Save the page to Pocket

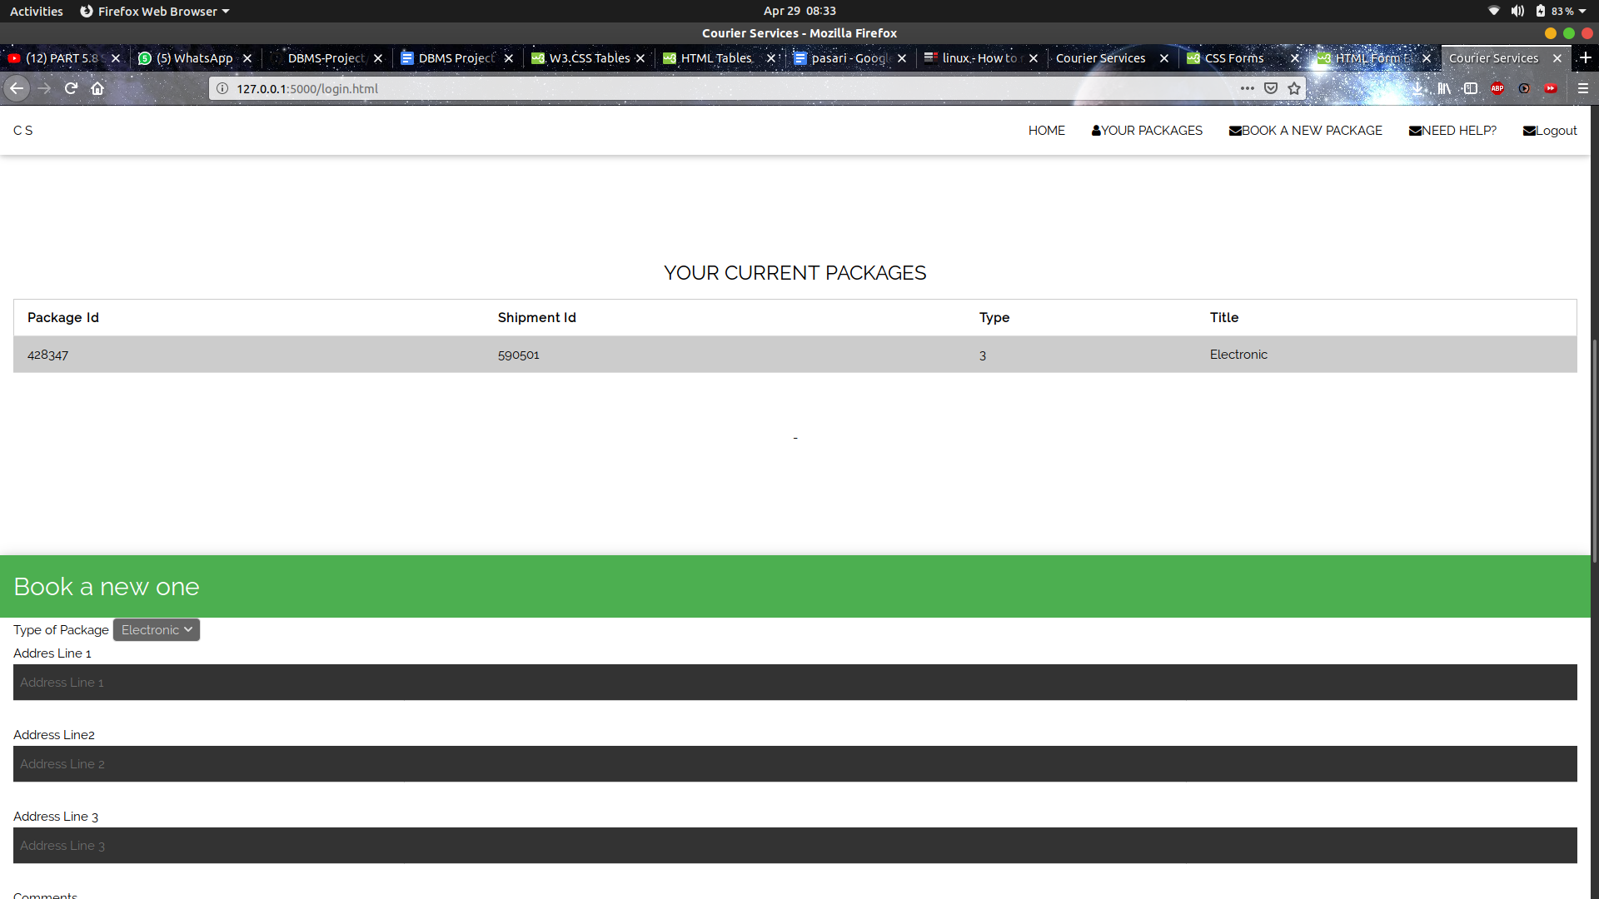(1271, 88)
